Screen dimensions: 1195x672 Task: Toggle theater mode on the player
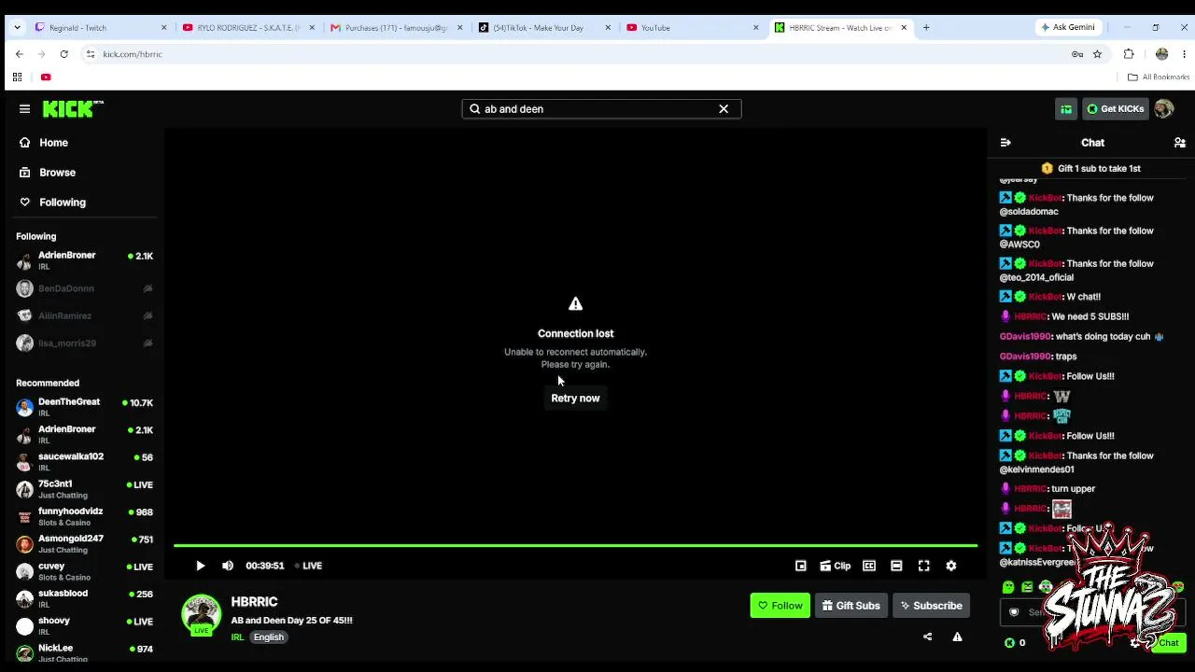pyautogui.click(x=896, y=566)
